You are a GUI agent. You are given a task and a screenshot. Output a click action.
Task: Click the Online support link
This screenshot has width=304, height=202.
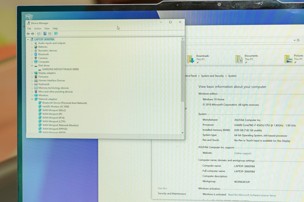point(242,153)
